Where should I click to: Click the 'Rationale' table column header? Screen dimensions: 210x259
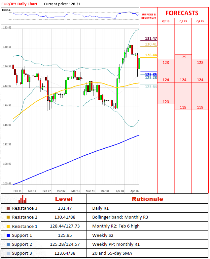coord(147,199)
